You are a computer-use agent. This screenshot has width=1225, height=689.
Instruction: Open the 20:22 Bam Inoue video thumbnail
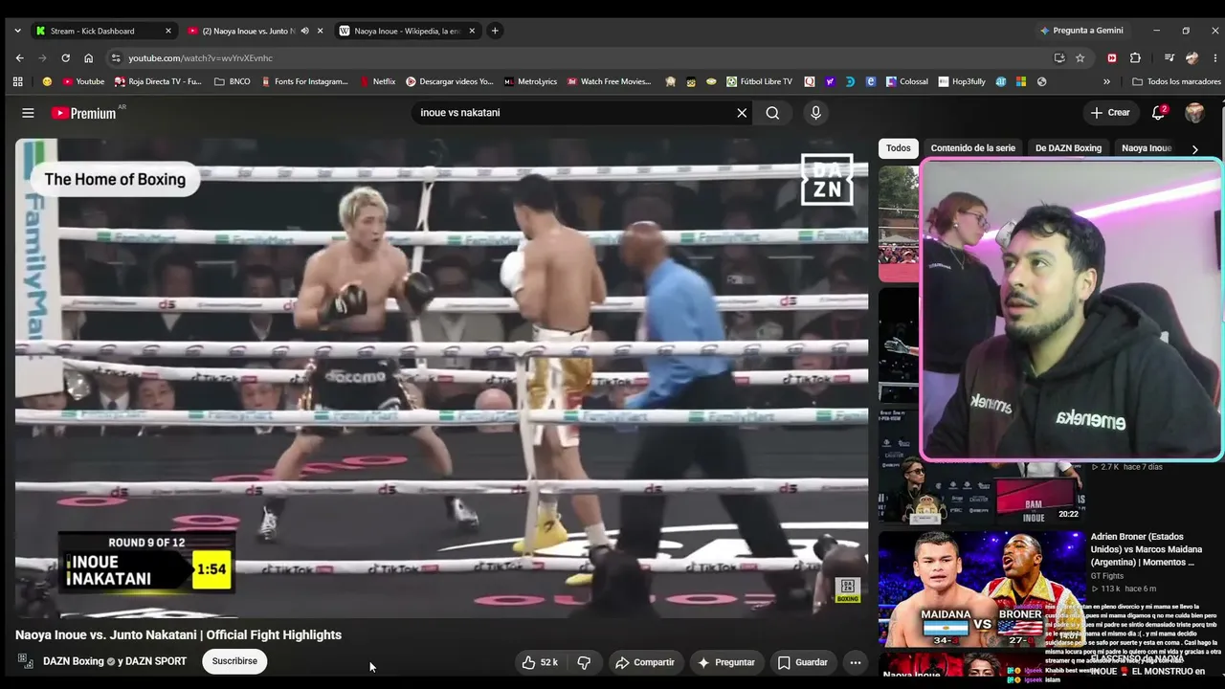click(982, 494)
